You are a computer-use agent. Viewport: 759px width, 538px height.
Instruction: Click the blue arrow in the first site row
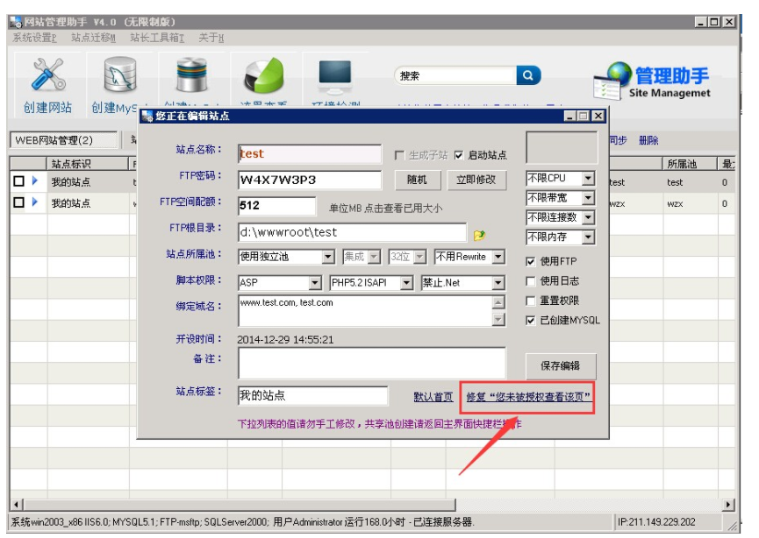pos(35,181)
